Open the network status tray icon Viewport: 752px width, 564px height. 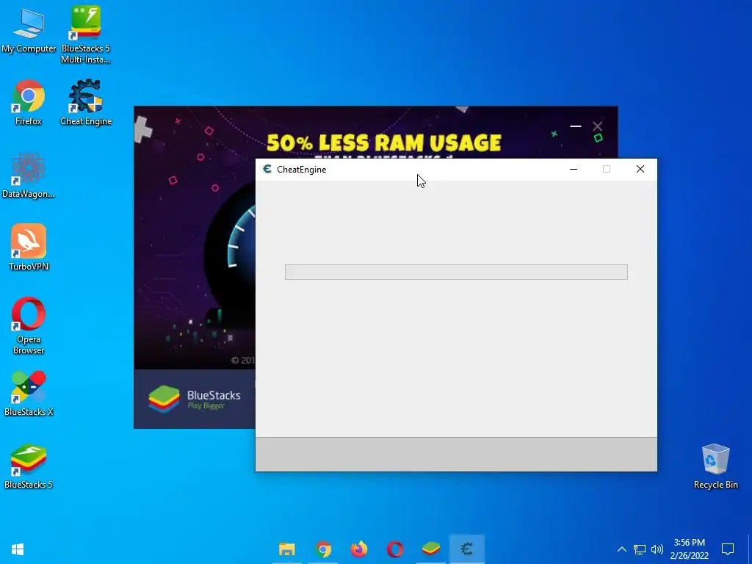coord(640,549)
